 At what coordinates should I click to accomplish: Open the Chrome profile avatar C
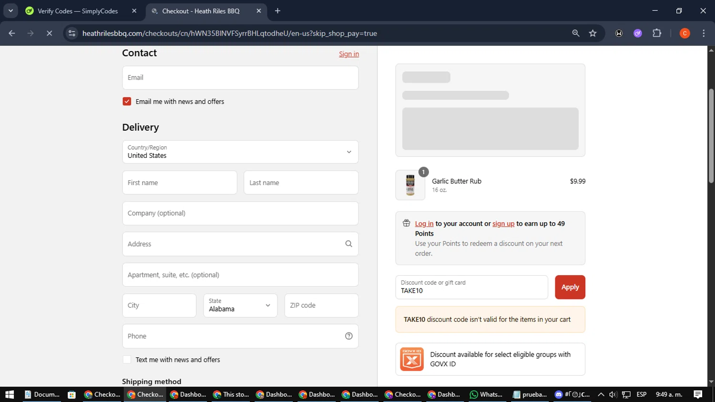[684, 33]
